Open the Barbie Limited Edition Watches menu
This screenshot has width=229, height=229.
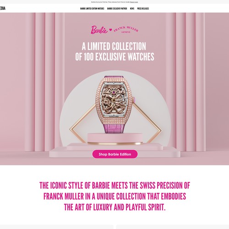click(92, 9)
